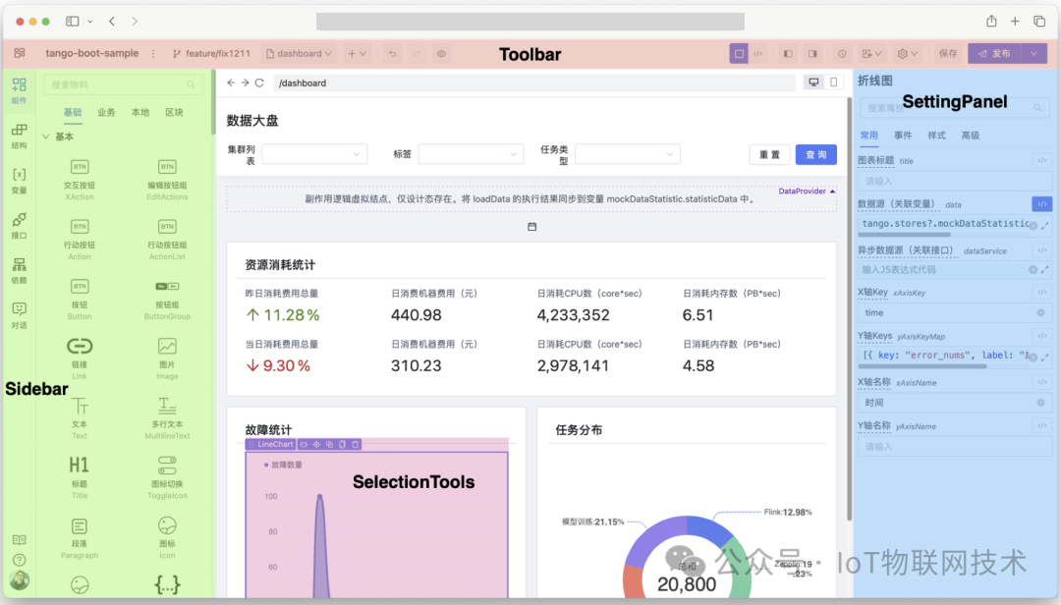Open the help question mark icon

[20, 560]
